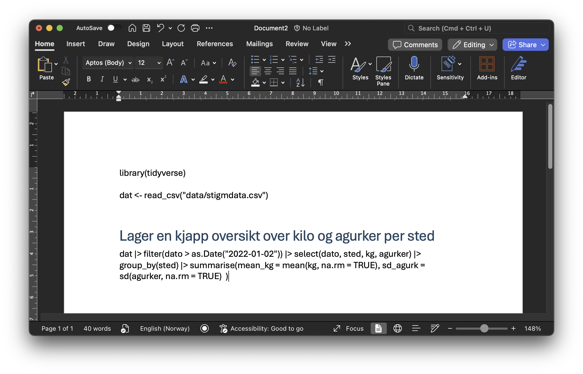Click the Add-ins grid icon
Image resolution: width=583 pixels, height=374 pixels.
pos(487,64)
